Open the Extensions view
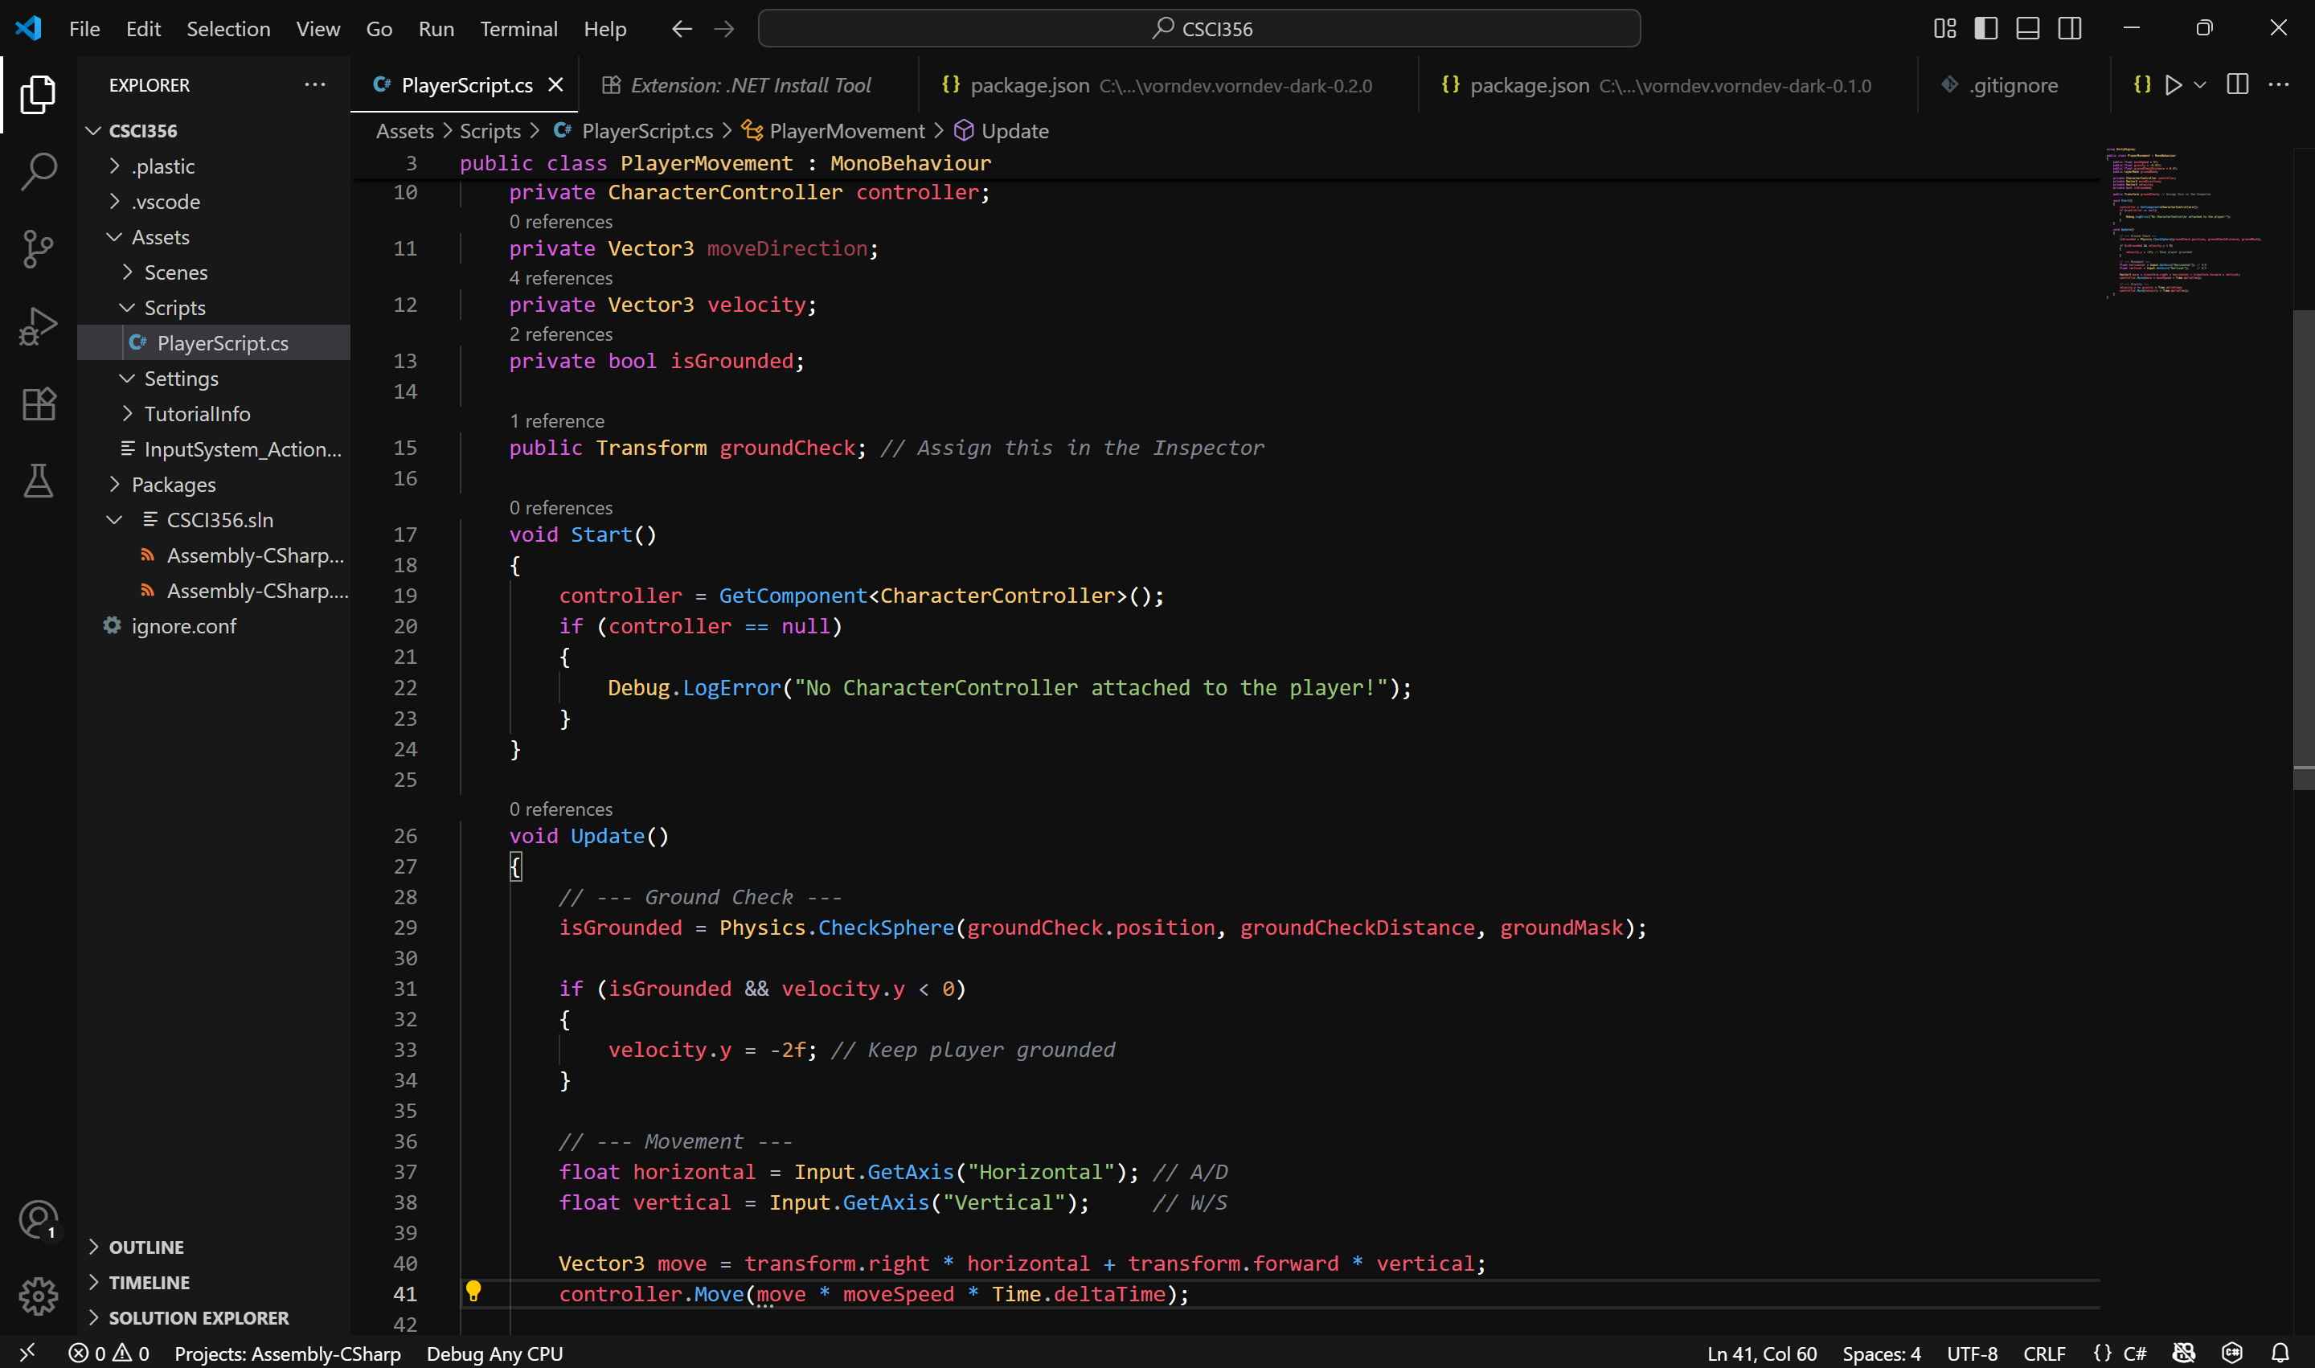This screenshot has width=2315, height=1368. pos(38,403)
